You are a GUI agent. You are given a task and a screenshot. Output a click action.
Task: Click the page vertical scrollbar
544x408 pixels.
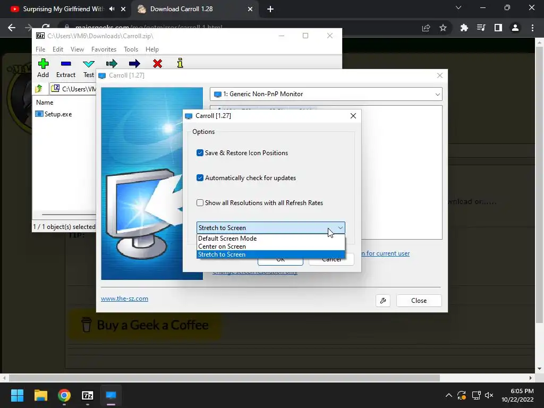pyautogui.click(x=539, y=185)
